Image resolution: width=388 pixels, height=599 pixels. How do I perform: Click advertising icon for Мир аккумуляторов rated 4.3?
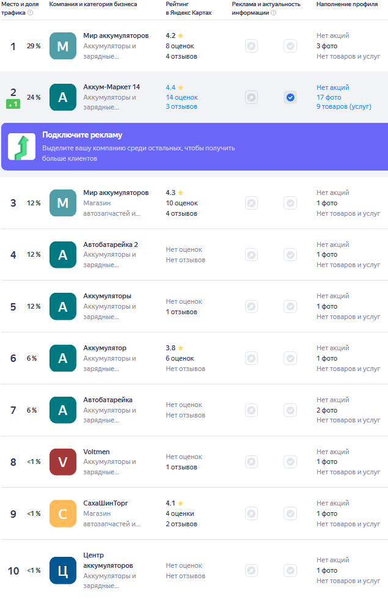(251, 203)
